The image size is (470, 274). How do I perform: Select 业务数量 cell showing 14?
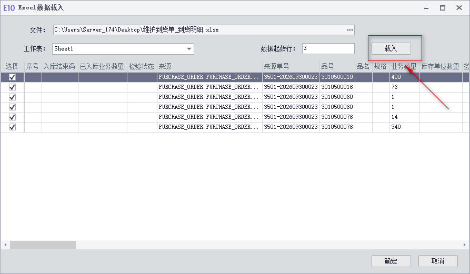tap(404, 117)
